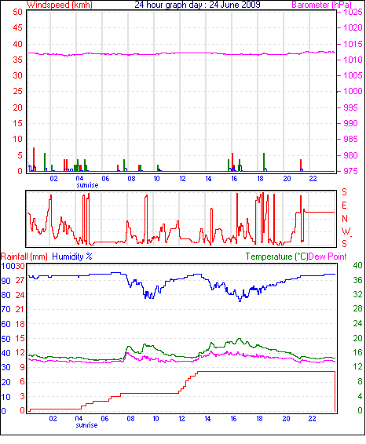This screenshot has height=444, width=366.
Task: Click the tallest red wind gust bar
Action: (34, 159)
